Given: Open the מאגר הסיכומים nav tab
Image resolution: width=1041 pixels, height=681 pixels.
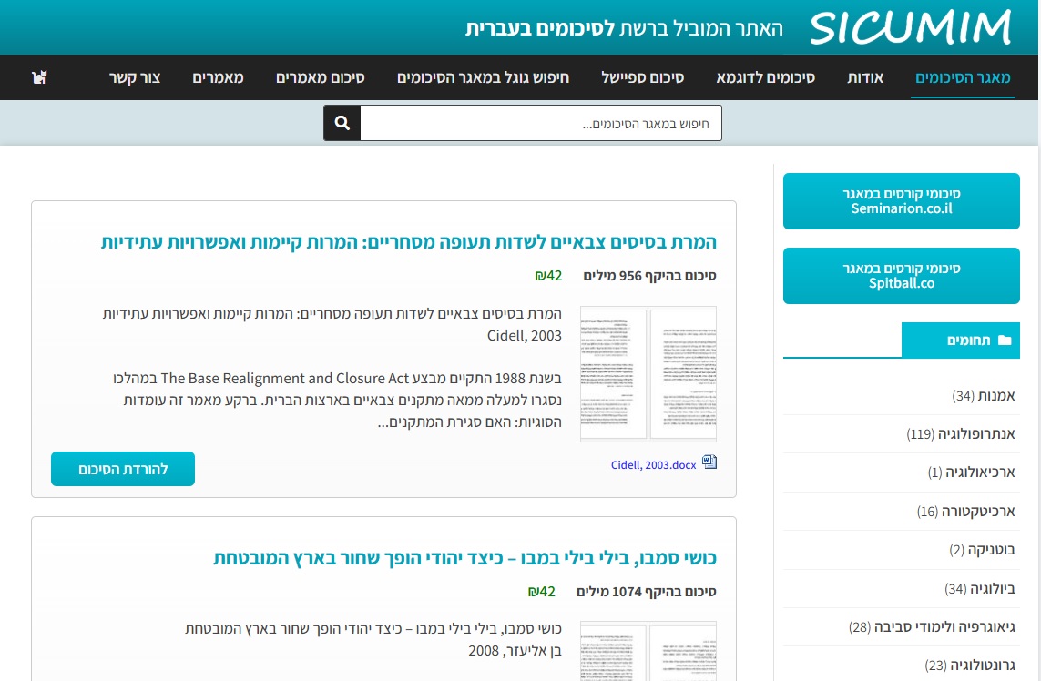Looking at the screenshot, I should tap(963, 77).
